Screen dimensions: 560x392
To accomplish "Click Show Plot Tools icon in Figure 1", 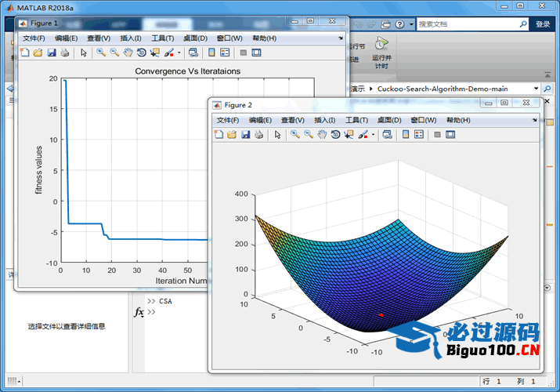I will (x=256, y=53).
